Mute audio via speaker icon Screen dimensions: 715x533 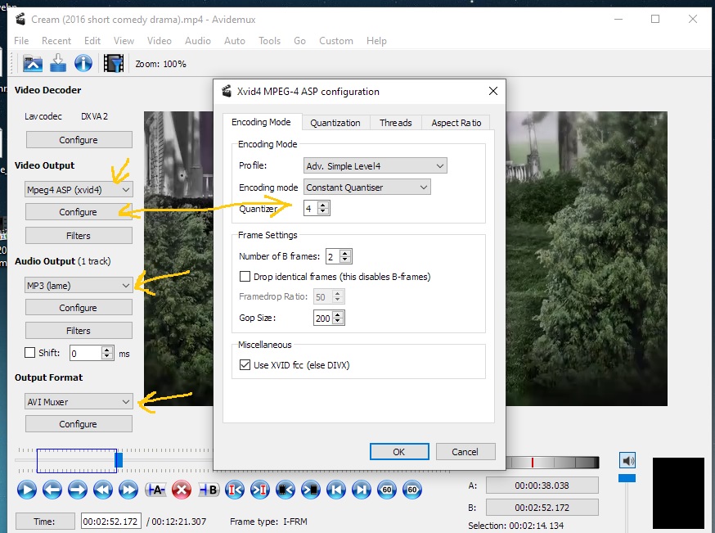pyautogui.click(x=627, y=460)
